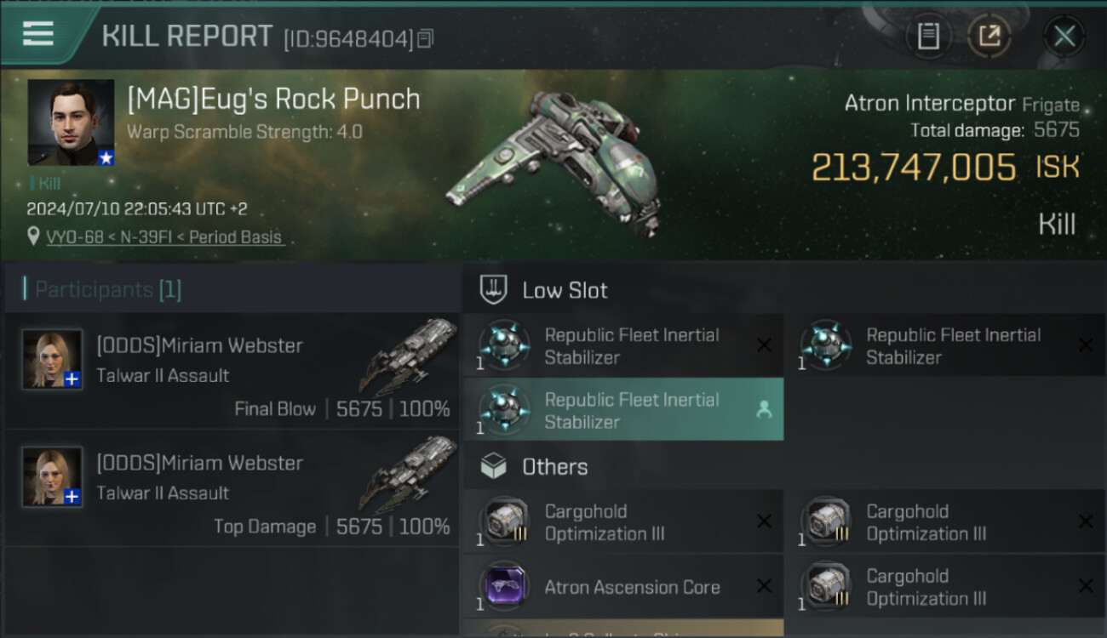The width and height of the screenshot is (1107, 638).
Task: Copy the kill report ID
Action: (x=426, y=38)
